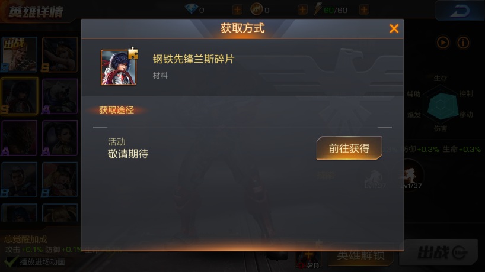Click the 出战 deploy button

[x=439, y=252]
